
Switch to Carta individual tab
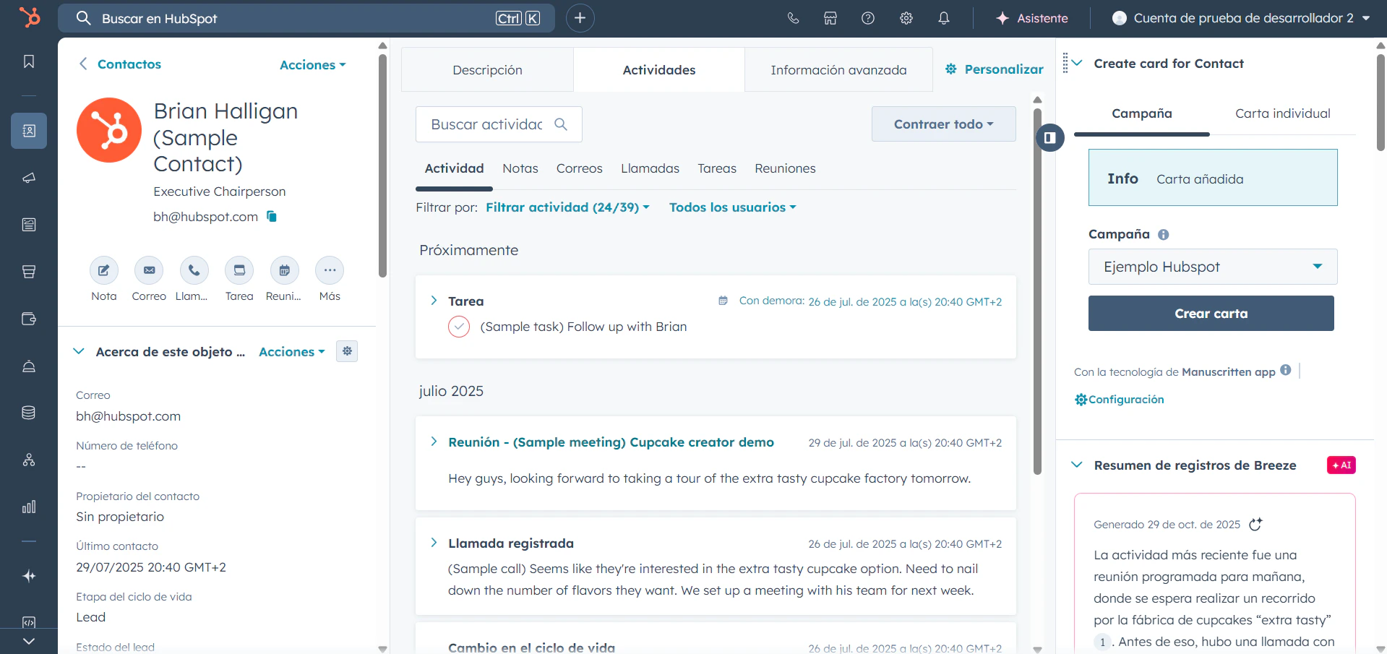click(1282, 113)
